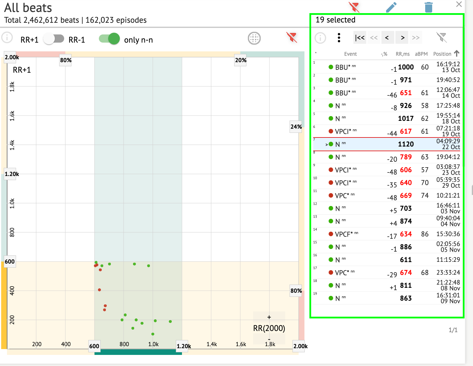Jump to first item with |<< button
Screen dimensions: 473x366
click(x=360, y=38)
